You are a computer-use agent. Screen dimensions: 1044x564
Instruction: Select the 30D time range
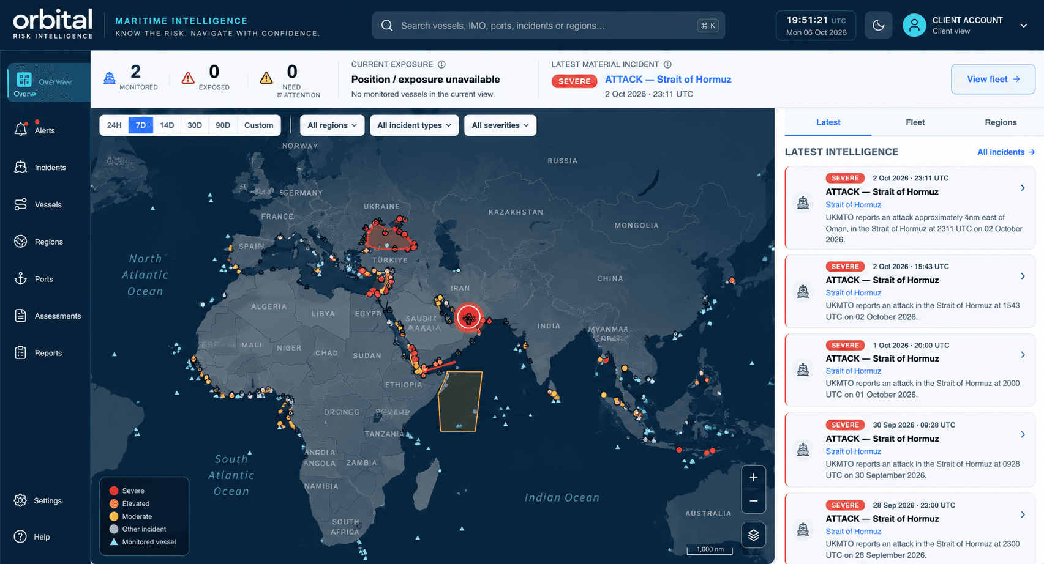[x=195, y=125]
